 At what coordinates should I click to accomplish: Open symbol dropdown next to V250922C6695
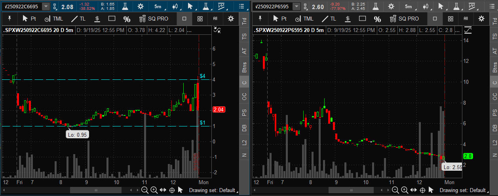(x=46, y=6)
